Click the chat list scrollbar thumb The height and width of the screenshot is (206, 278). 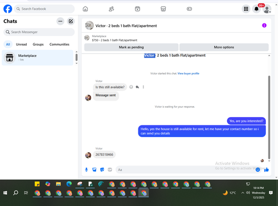tap(76, 57)
